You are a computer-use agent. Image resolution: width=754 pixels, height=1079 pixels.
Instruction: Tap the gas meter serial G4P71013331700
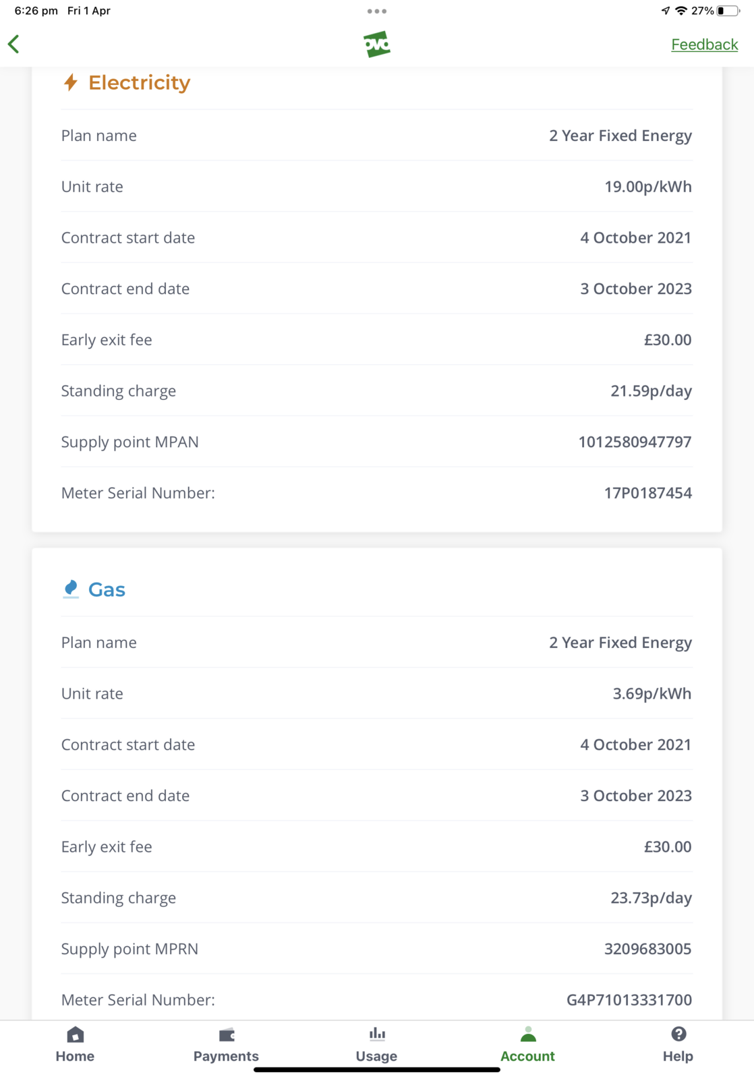click(629, 999)
